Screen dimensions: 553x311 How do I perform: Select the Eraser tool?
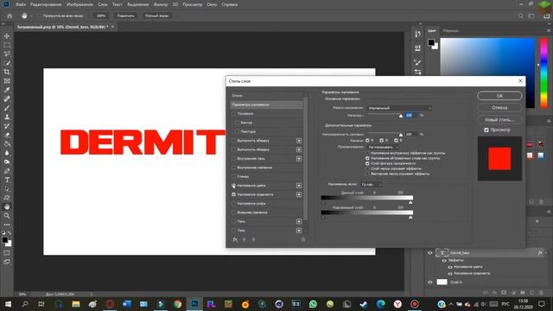(7, 135)
